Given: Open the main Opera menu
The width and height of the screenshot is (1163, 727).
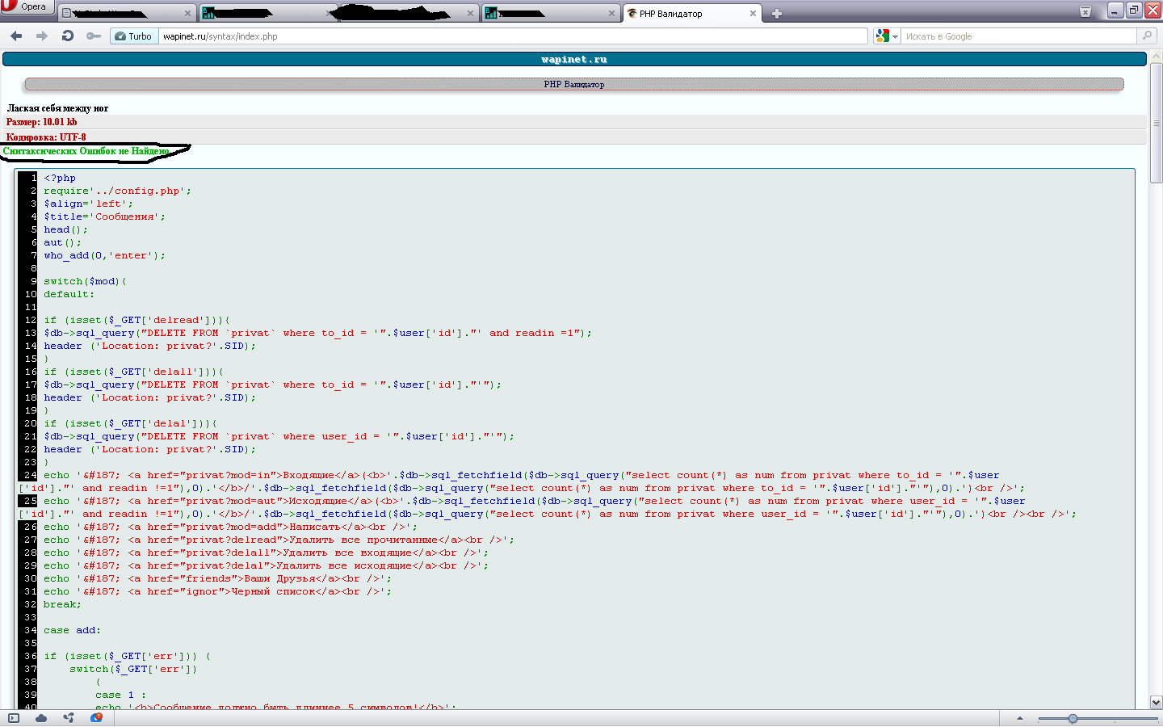Looking at the screenshot, I should pyautogui.click(x=27, y=7).
